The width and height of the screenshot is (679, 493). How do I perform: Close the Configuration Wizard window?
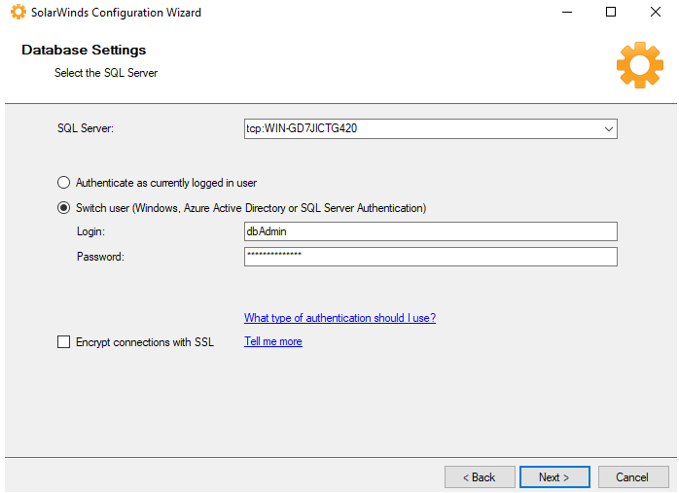click(x=656, y=12)
